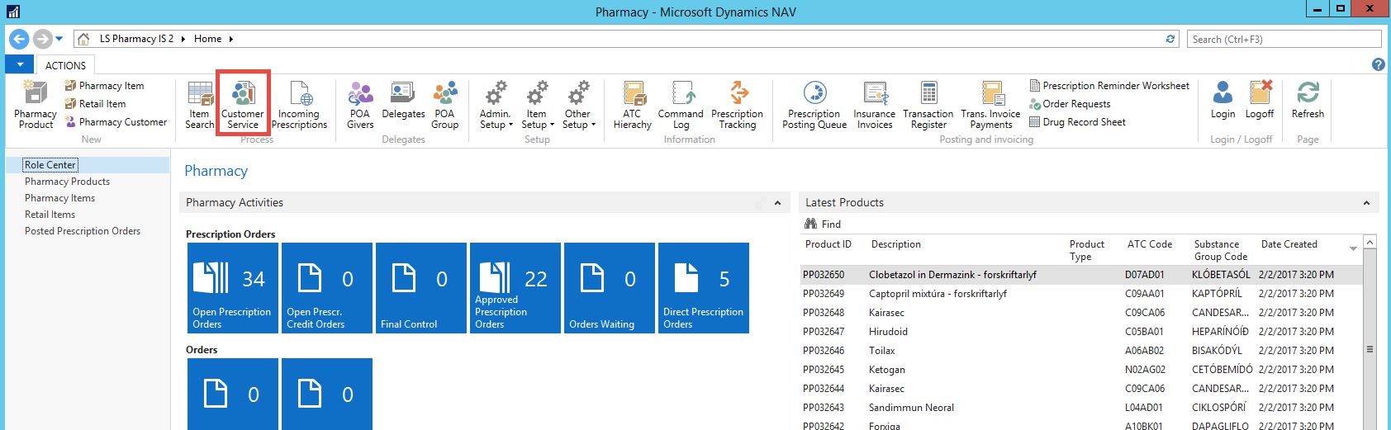The image size is (1391, 430).
Task: Click the Search box field
Action: [x=1284, y=40]
